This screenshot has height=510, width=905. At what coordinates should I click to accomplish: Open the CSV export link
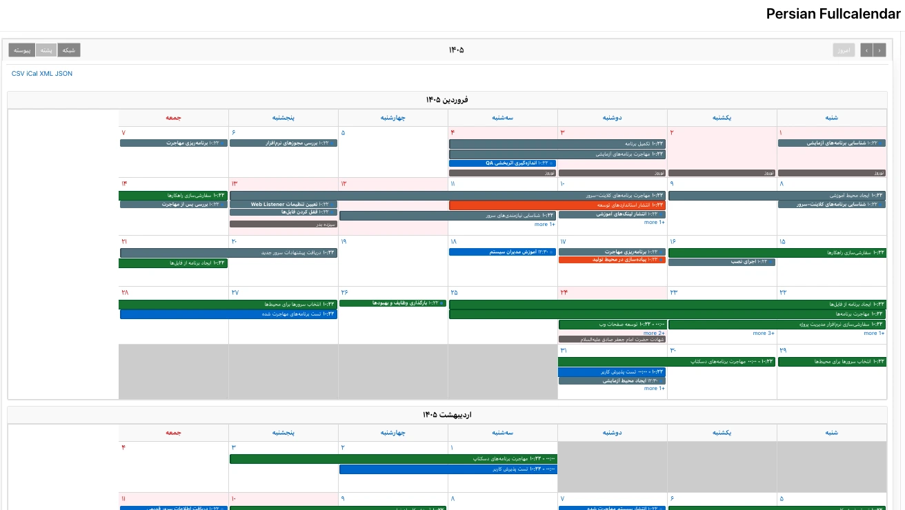(18, 74)
